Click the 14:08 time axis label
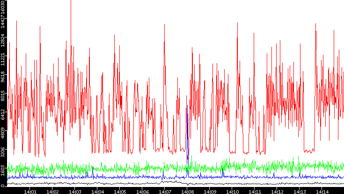 (187, 191)
